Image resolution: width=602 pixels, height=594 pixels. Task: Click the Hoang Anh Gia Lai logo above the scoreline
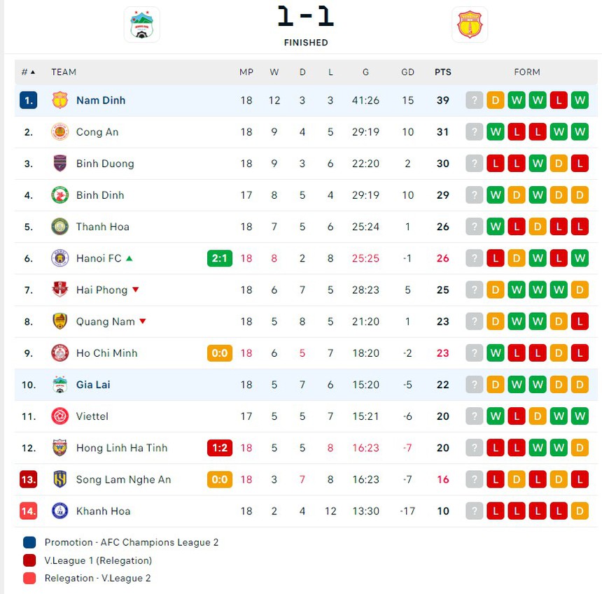(x=142, y=24)
